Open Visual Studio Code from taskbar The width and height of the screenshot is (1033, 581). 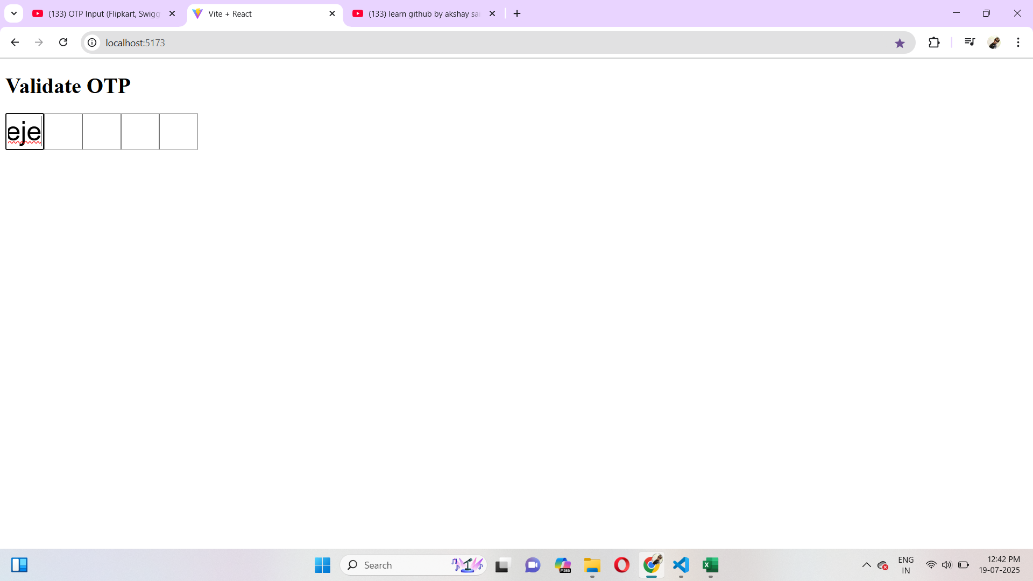[681, 565]
